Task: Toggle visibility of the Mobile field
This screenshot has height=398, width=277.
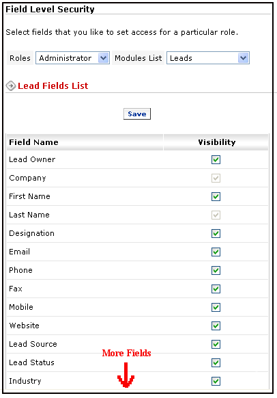Action: click(216, 307)
